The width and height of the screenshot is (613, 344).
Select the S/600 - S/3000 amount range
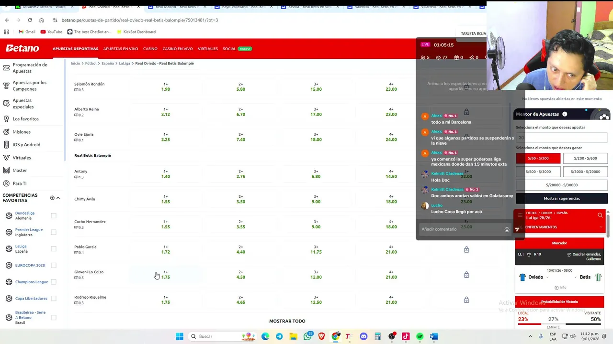pos(538,172)
